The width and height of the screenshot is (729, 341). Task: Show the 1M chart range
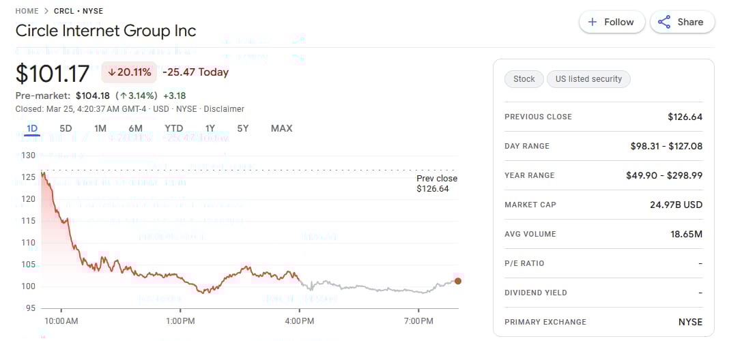pyautogui.click(x=100, y=128)
